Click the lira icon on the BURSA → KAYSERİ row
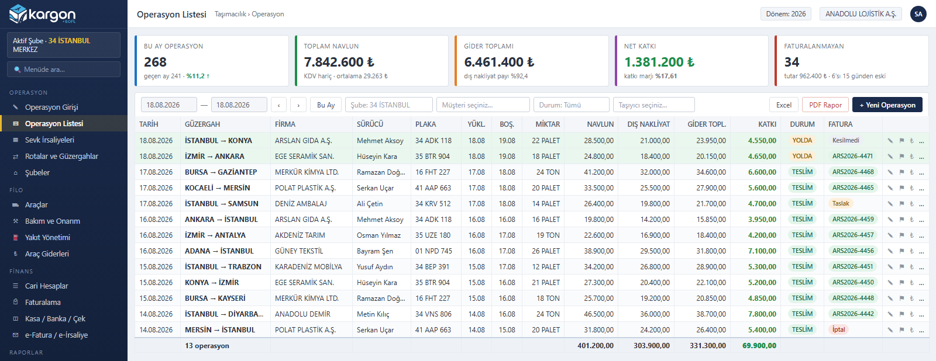 coord(911,298)
